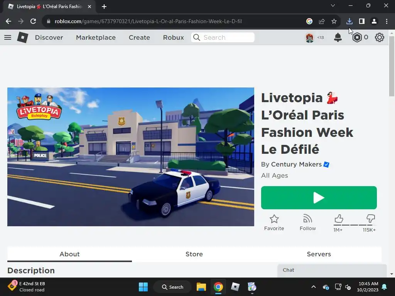Click the Roblox search field

(223, 37)
